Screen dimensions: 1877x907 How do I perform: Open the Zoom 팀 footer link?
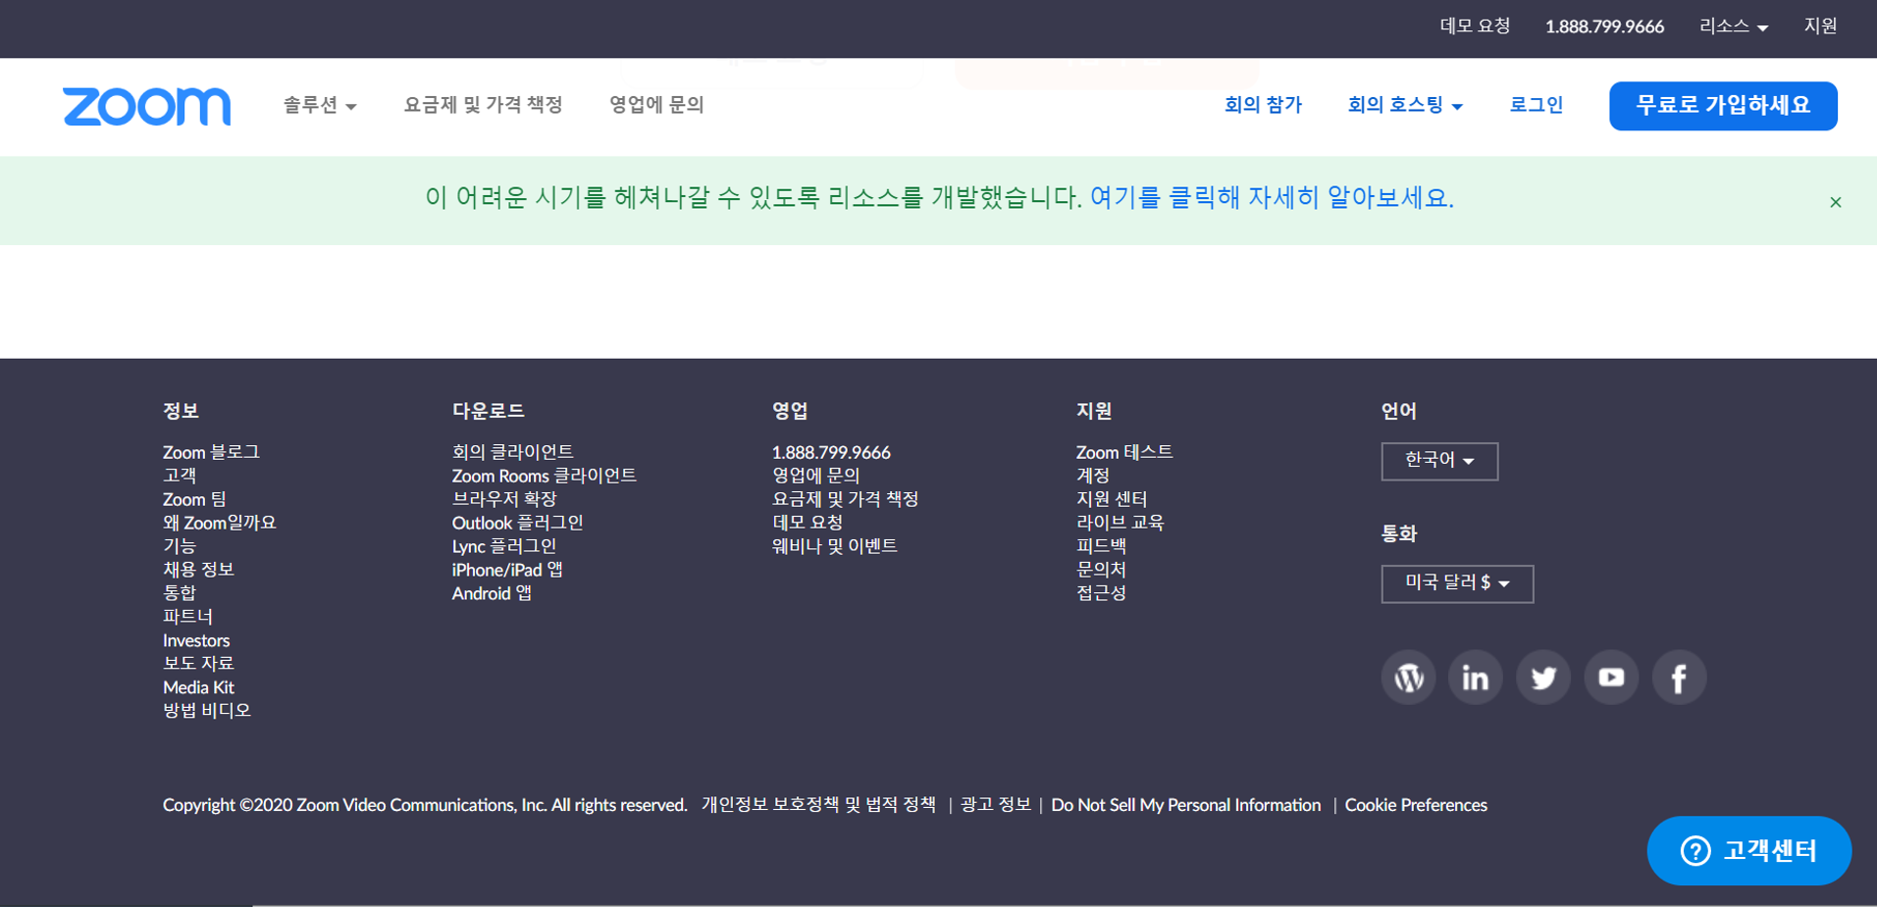click(194, 499)
